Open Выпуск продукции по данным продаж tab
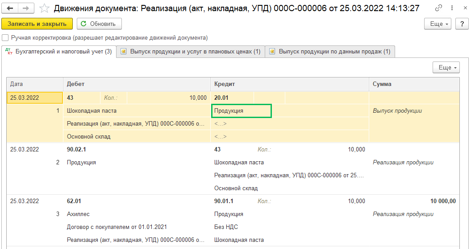Screen dimensions: 471x249 pos(330,52)
